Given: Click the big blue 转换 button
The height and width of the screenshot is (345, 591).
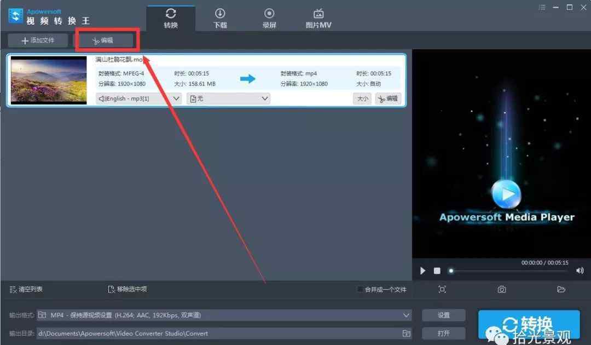Looking at the screenshot, I should [529, 325].
